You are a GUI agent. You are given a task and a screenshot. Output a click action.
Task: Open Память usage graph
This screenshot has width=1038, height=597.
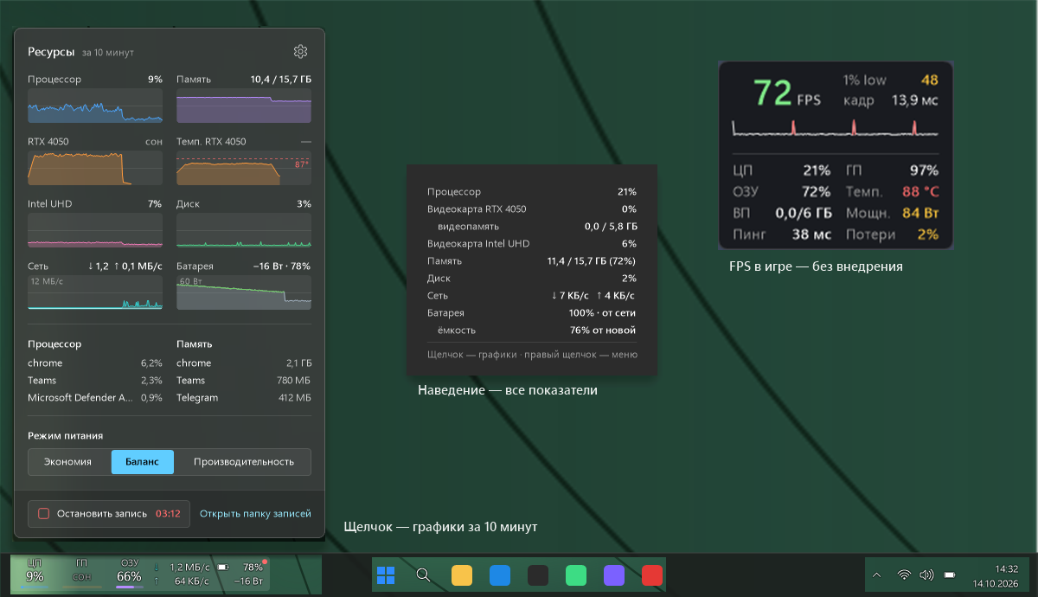tap(244, 105)
